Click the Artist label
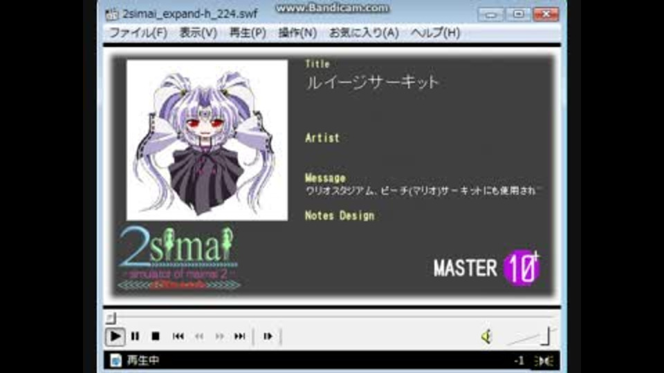 tap(322, 138)
